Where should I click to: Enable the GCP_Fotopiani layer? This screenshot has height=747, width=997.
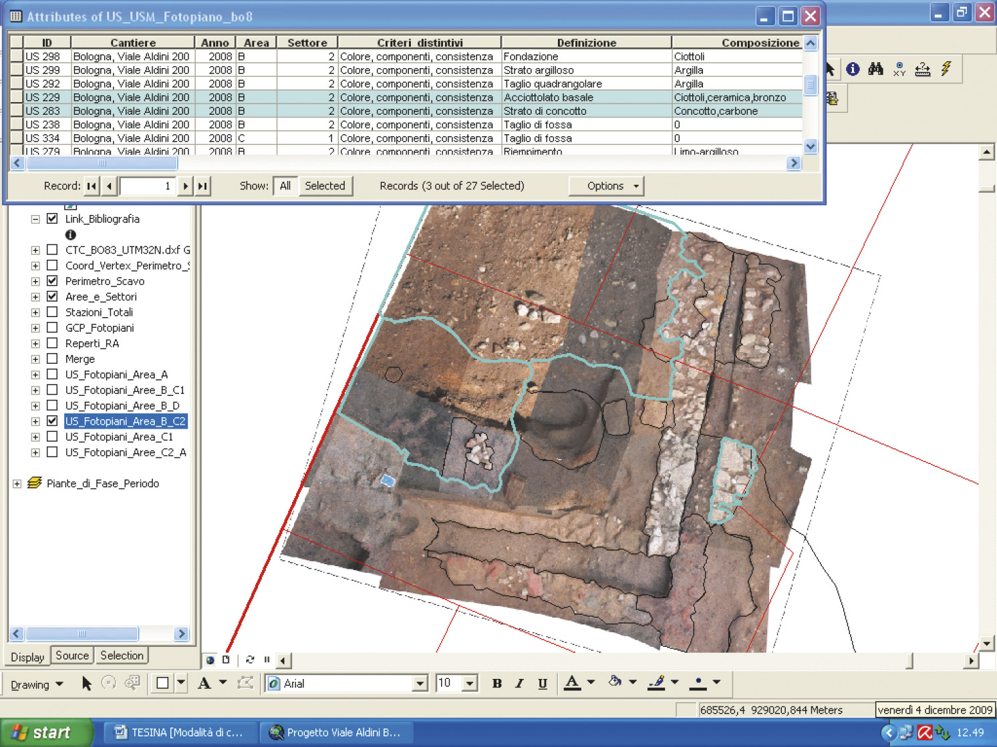52,328
